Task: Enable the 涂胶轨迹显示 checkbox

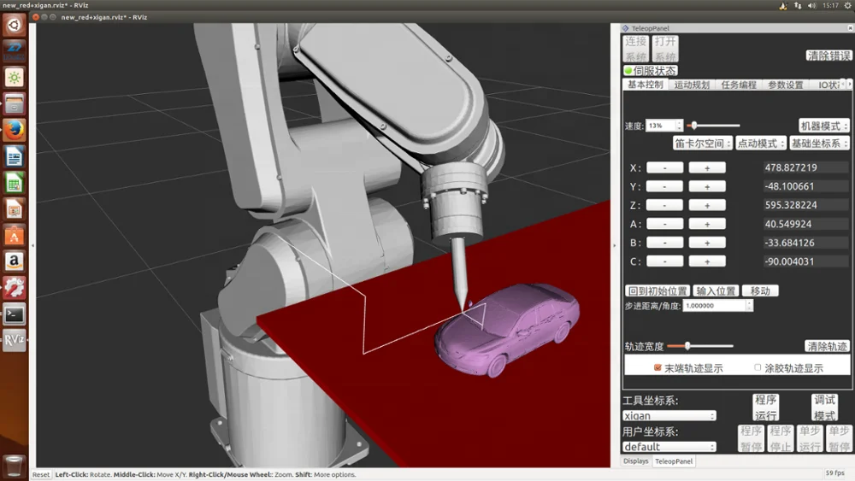Action: point(758,368)
